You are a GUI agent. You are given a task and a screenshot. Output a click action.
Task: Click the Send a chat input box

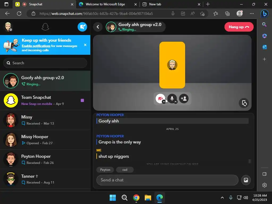point(167,180)
